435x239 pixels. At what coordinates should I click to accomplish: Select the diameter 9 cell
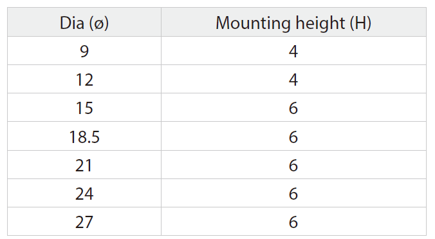click(x=84, y=51)
